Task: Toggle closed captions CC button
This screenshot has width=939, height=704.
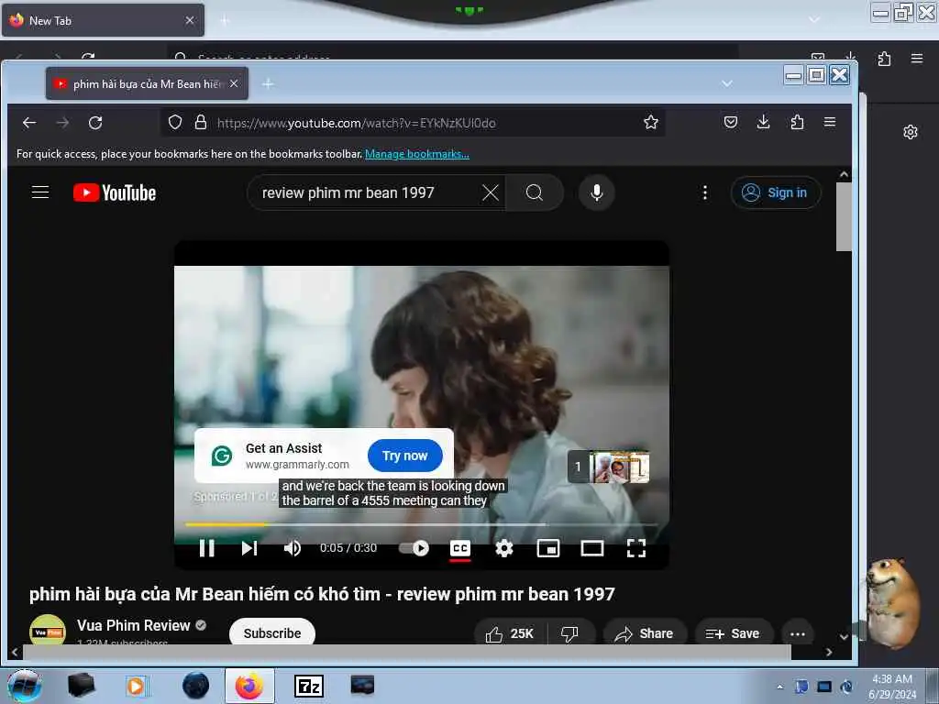Action: [x=460, y=548]
